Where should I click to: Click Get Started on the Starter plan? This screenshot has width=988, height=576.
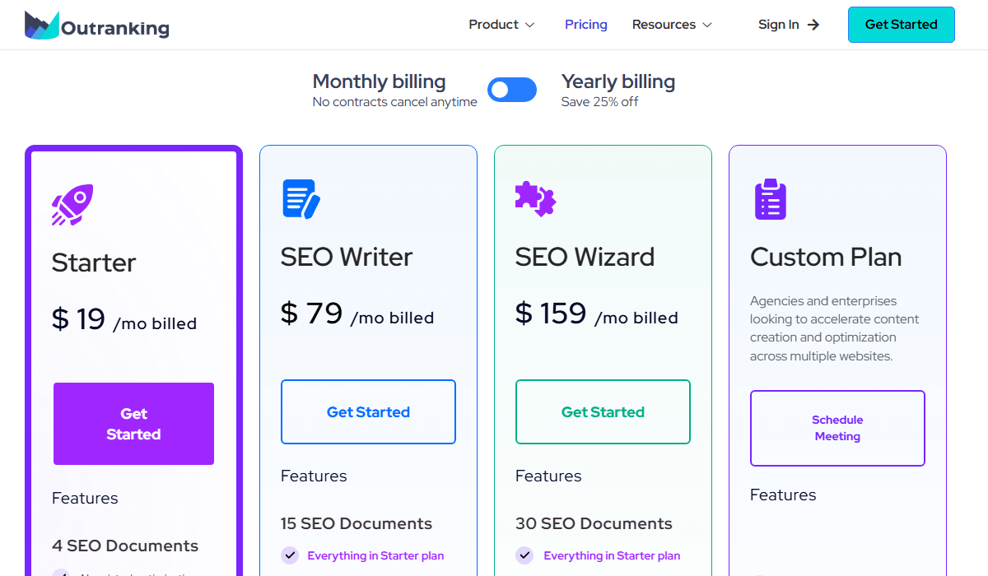pyautogui.click(x=133, y=423)
